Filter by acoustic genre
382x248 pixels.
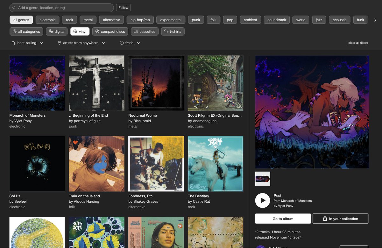(x=340, y=20)
